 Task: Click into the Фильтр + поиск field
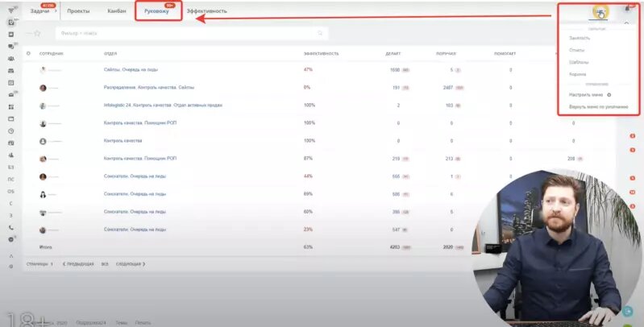click(x=192, y=33)
